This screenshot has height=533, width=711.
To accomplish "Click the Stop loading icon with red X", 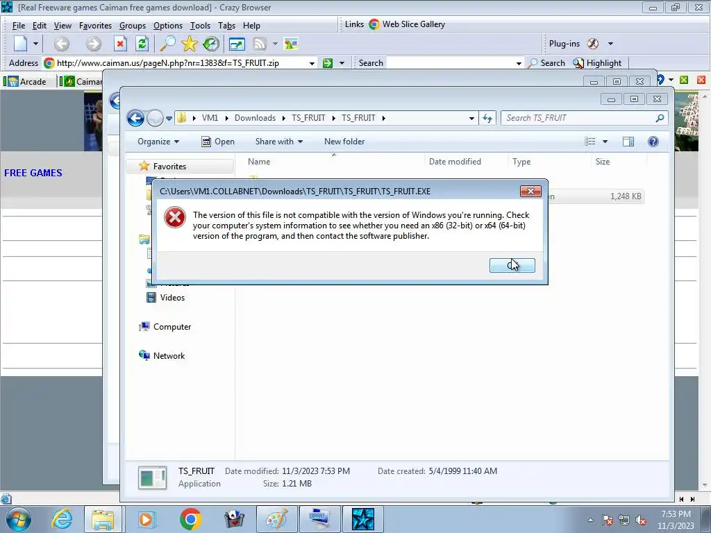I will point(119,44).
